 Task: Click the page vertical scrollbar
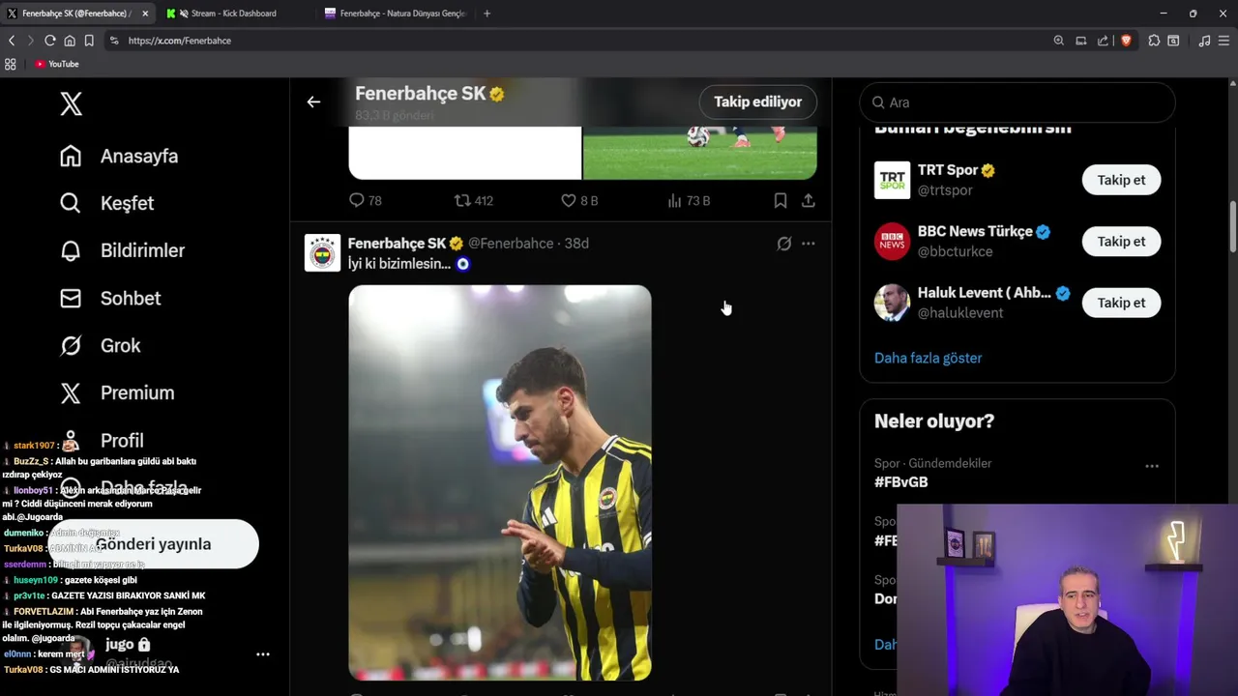coord(1232,227)
